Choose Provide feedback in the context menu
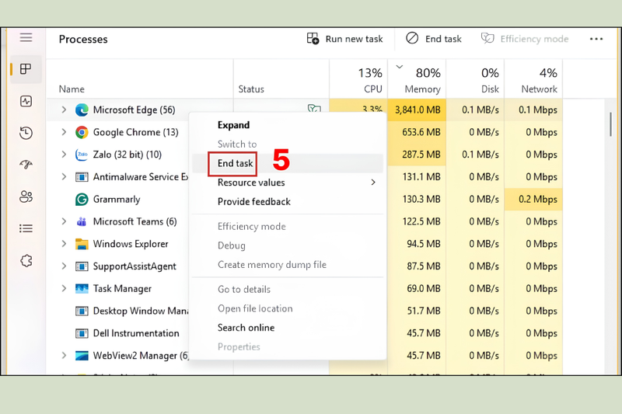This screenshot has height=414, width=622. 288,202
